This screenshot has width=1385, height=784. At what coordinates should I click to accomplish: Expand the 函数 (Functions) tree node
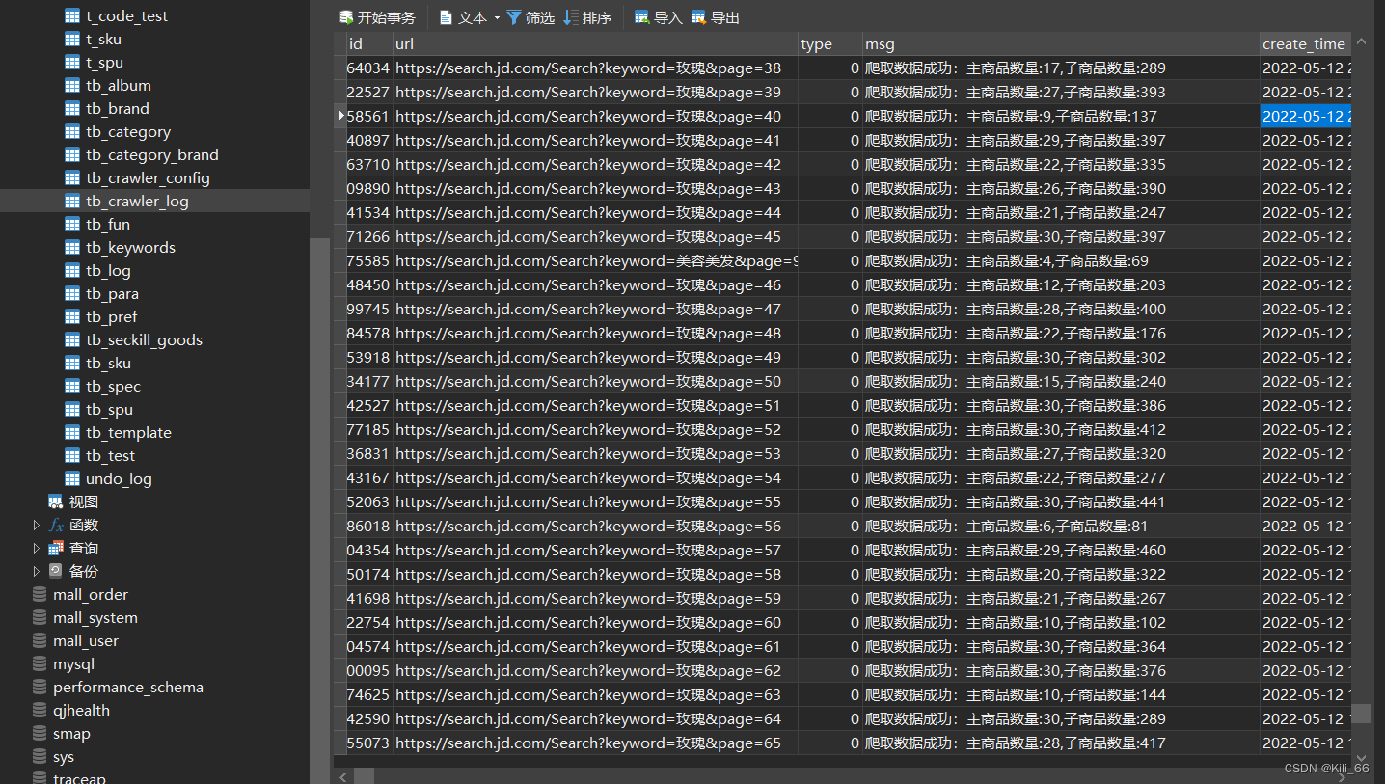point(37,525)
